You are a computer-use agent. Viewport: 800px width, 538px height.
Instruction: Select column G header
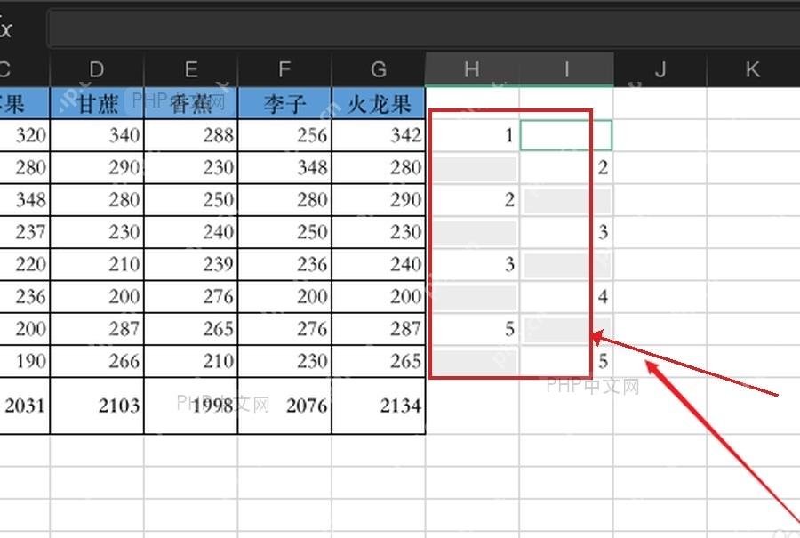379,69
